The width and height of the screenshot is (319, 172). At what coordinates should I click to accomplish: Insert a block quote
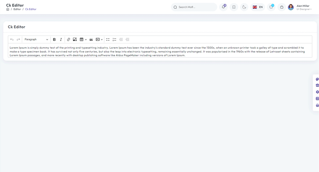point(91,40)
